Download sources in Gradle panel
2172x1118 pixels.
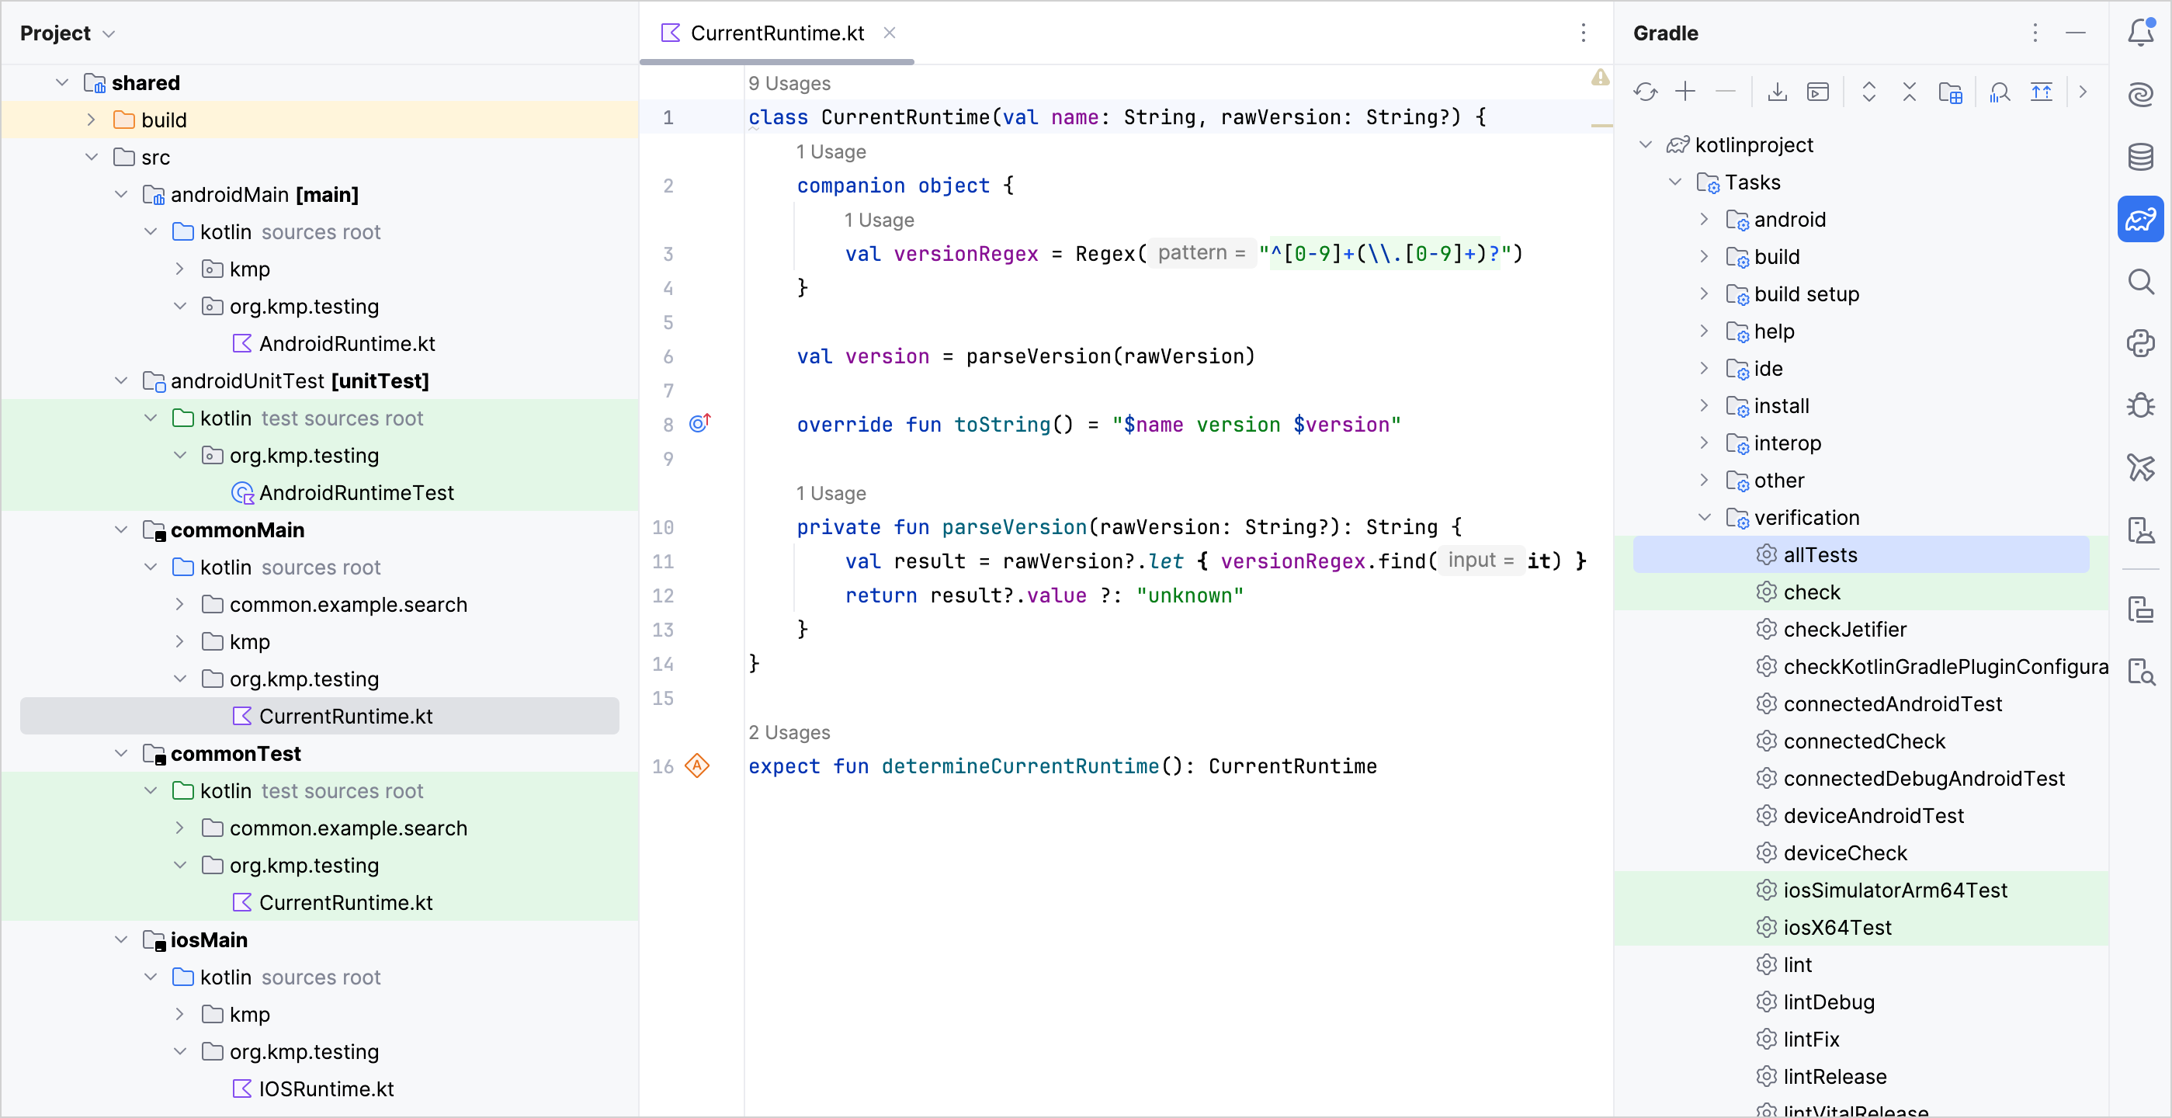click(1778, 91)
